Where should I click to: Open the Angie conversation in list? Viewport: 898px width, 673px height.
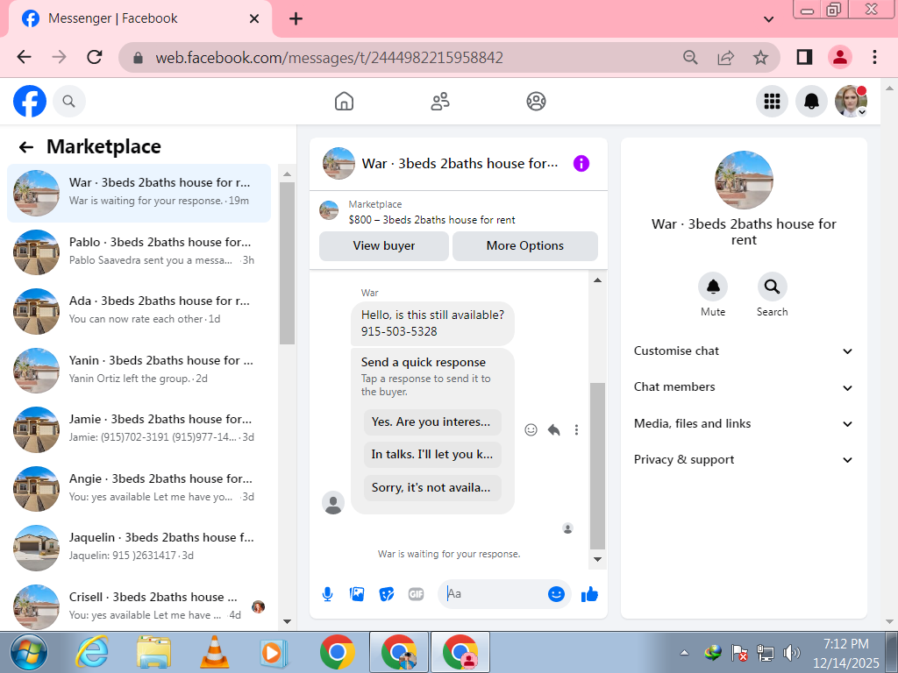pos(139,489)
